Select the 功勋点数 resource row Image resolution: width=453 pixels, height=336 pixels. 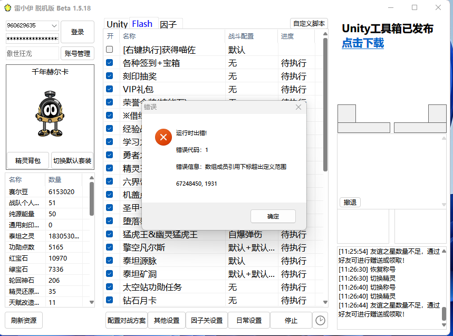click(x=47, y=247)
